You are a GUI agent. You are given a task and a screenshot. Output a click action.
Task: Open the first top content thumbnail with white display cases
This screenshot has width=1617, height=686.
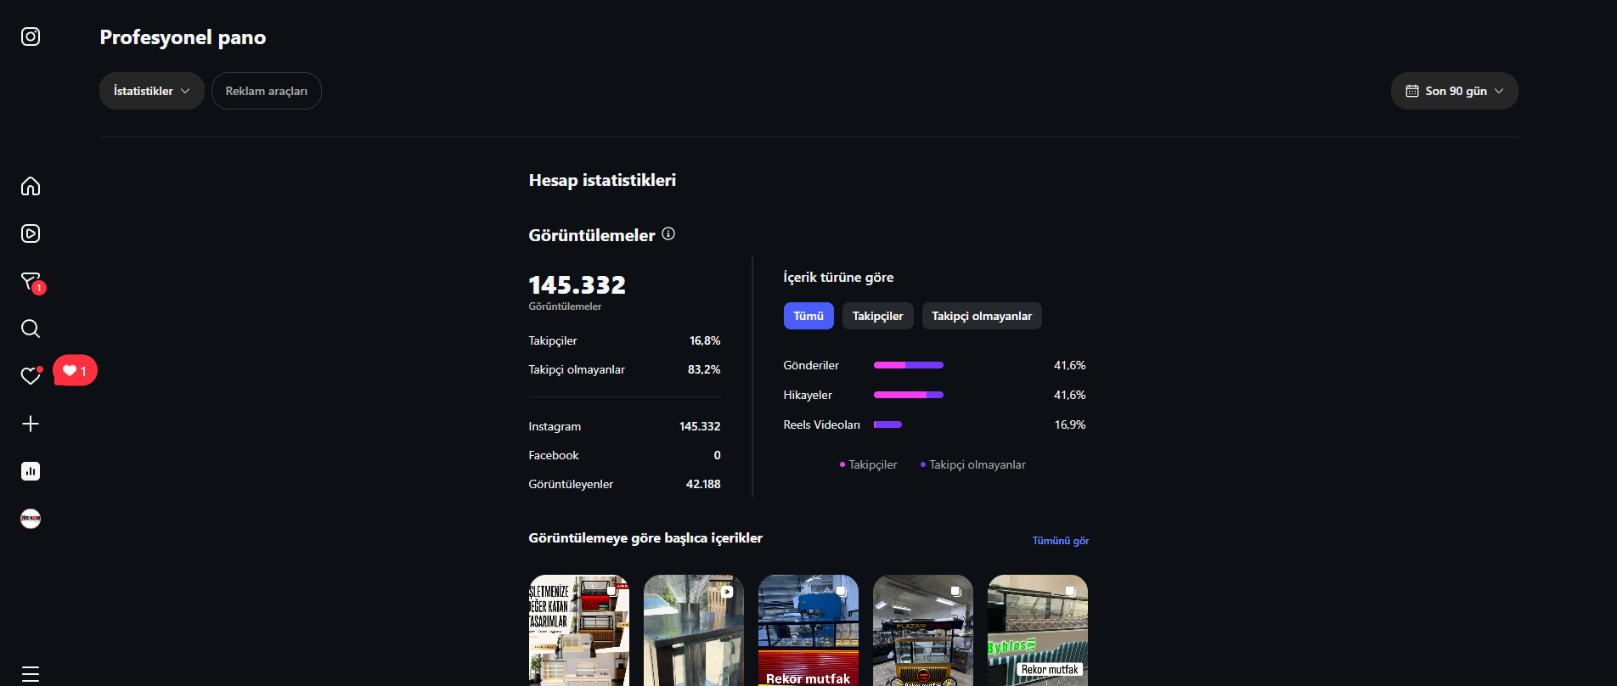tap(579, 630)
